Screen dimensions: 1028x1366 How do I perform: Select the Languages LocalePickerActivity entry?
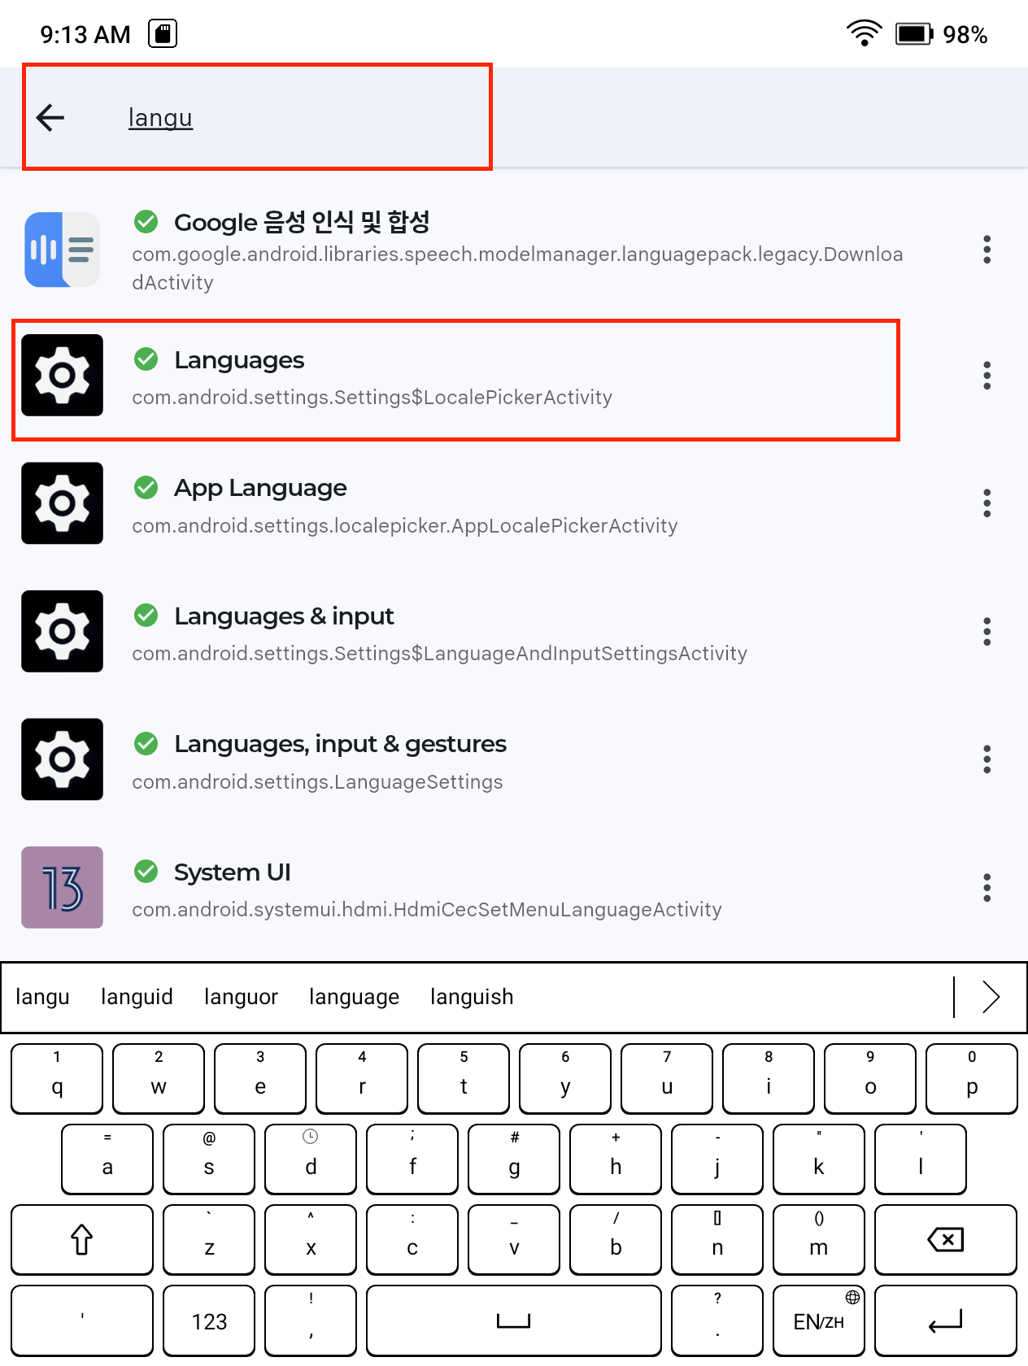[455, 380]
